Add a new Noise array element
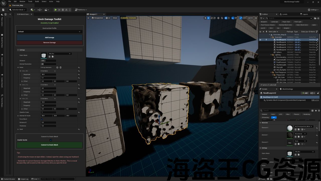The height and width of the screenshot is (181, 321). click(x=57, y=67)
